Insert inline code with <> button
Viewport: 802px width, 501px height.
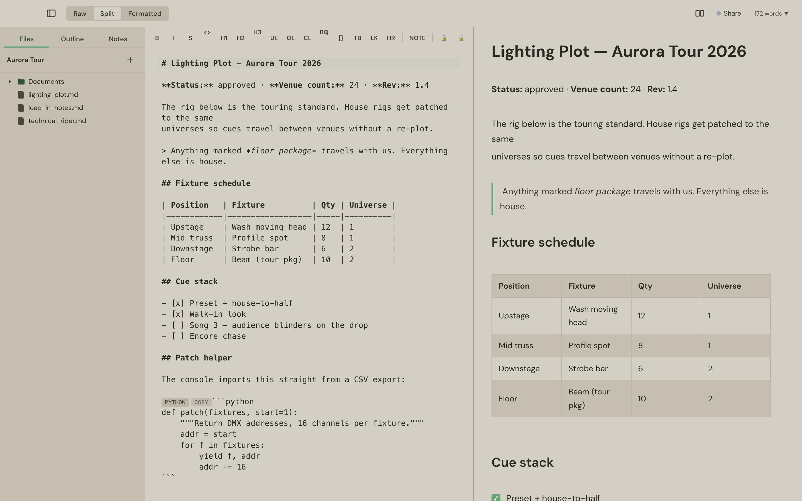tap(207, 33)
